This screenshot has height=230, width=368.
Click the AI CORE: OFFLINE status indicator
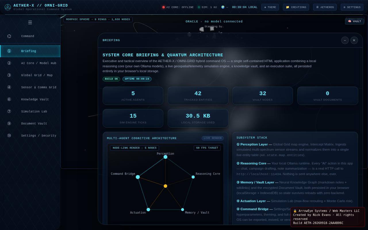tap(178, 7)
